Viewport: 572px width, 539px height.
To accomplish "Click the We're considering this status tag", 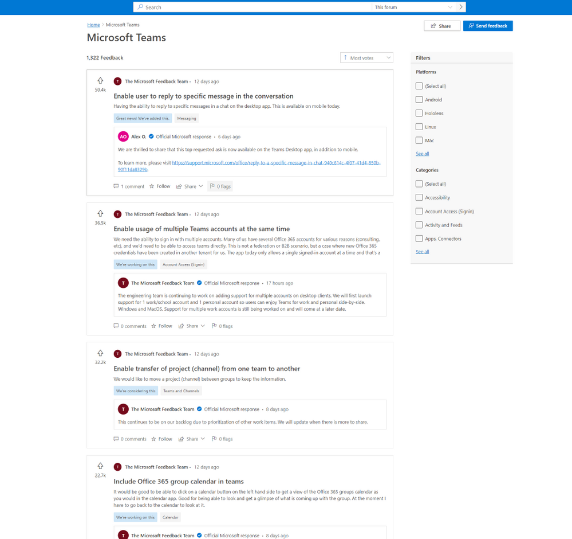I will (136, 391).
